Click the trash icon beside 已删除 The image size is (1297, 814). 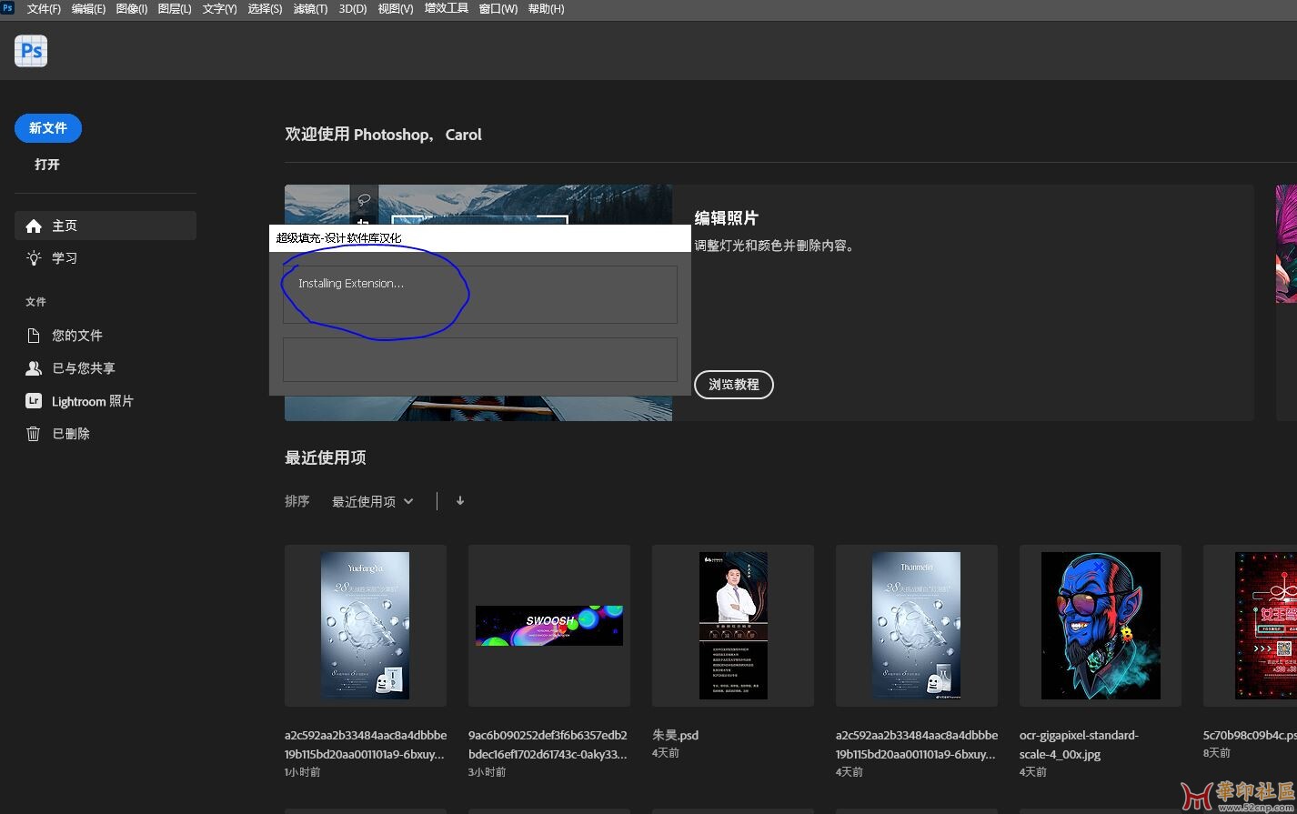pyautogui.click(x=34, y=434)
